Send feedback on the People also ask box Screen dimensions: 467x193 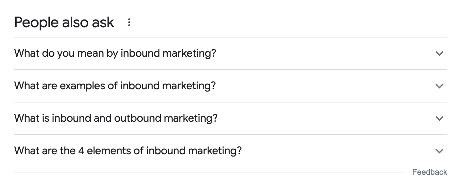tap(429, 172)
